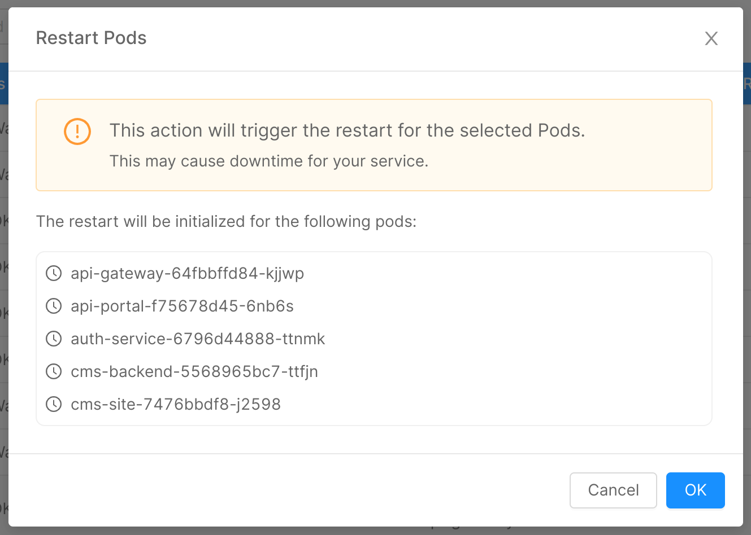Image resolution: width=751 pixels, height=535 pixels.
Task: Click "The restart will be initialized" text
Action: point(226,221)
